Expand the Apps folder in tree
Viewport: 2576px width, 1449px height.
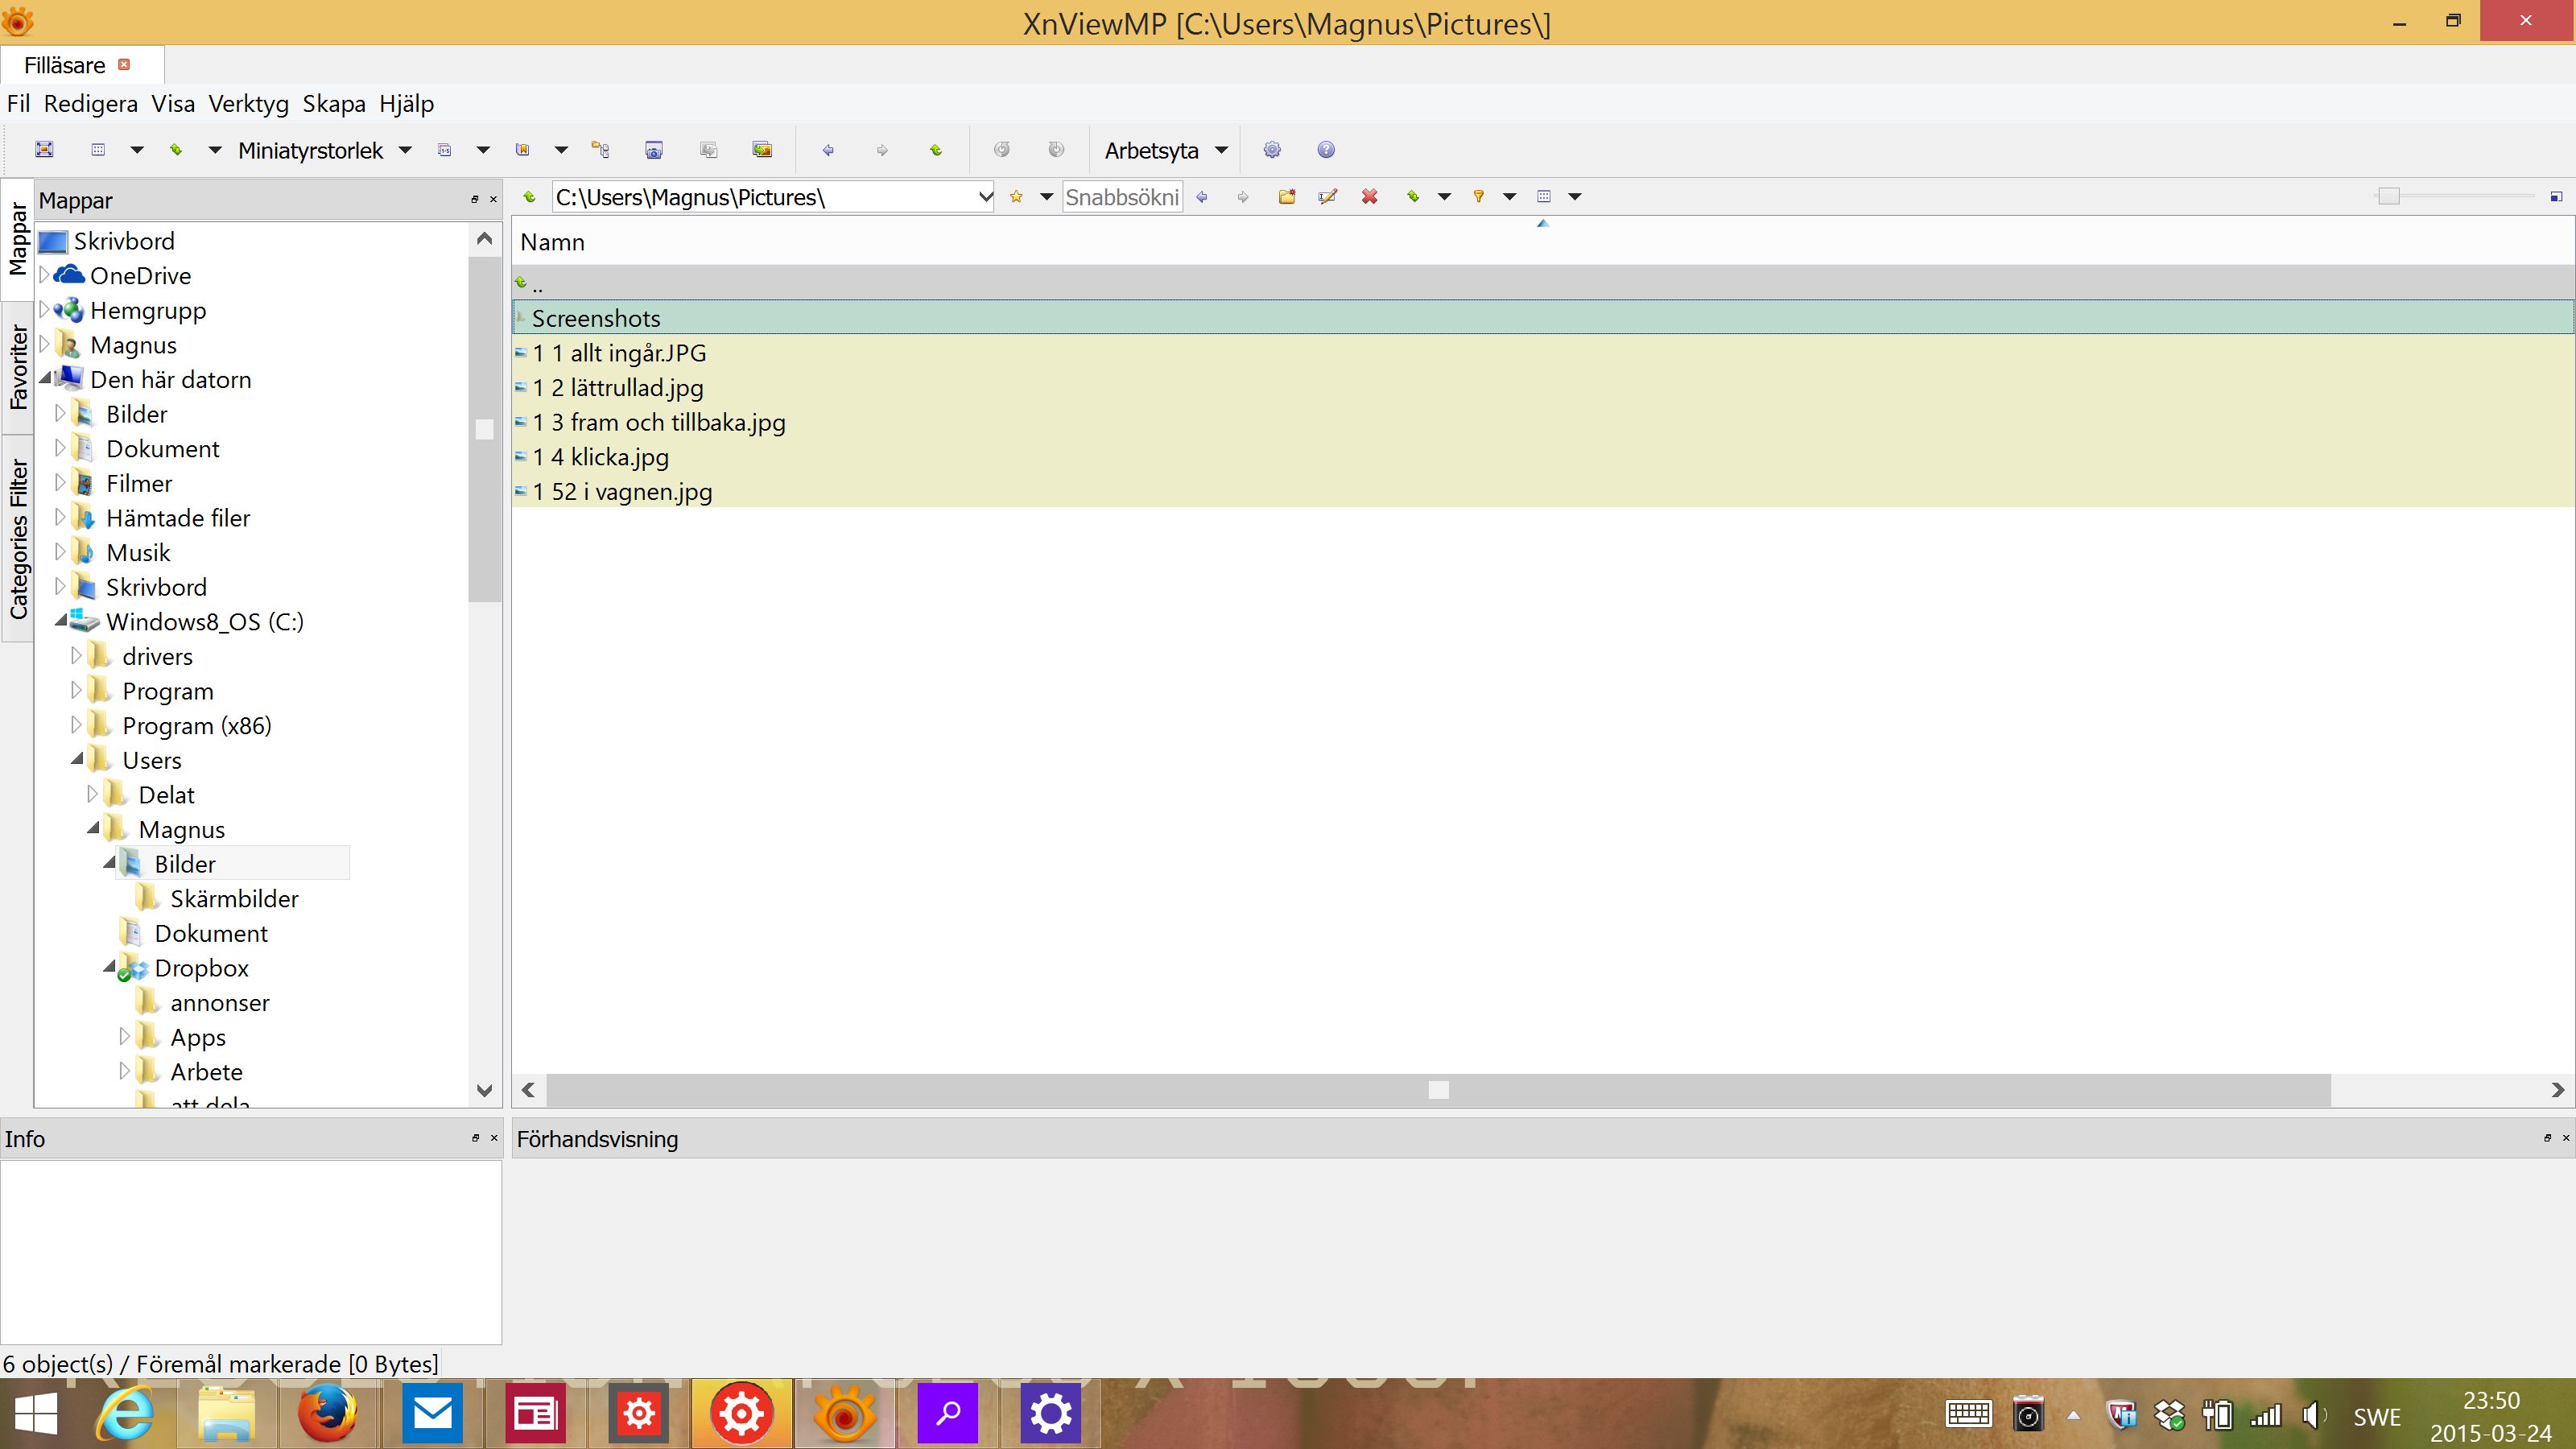click(125, 1036)
